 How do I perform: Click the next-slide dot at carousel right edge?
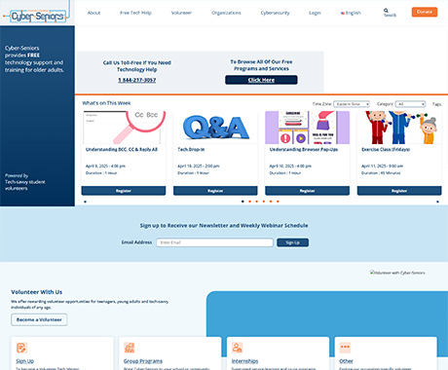(x=437, y=202)
